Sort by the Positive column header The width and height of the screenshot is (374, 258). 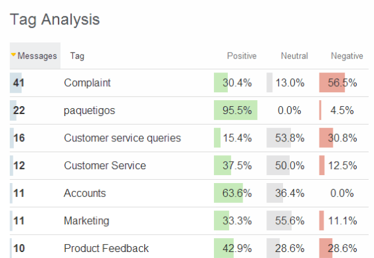tap(242, 56)
